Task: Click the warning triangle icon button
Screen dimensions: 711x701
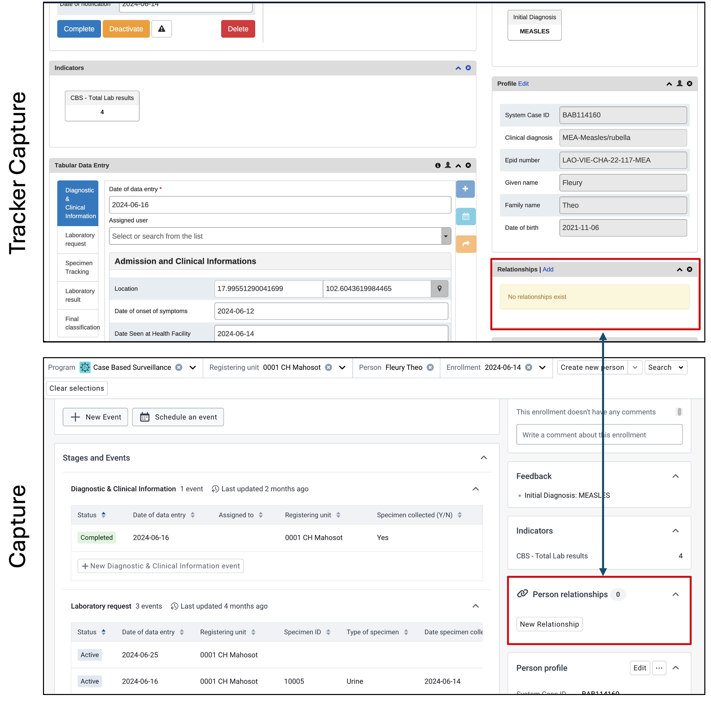Action: pyautogui.click(x=162, y=29)
